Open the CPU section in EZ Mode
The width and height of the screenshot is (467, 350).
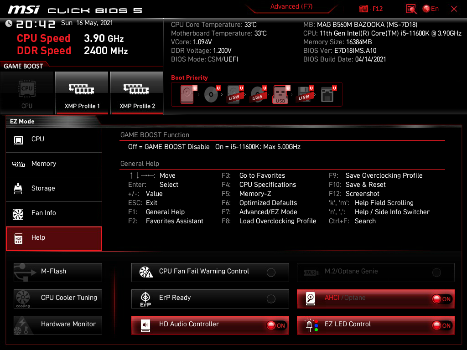[x=54, y=139]
